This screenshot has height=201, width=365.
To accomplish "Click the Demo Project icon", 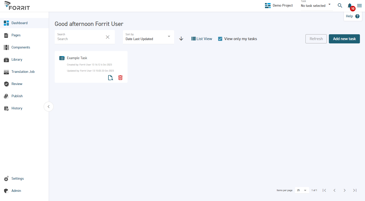I will coord(268,6).
